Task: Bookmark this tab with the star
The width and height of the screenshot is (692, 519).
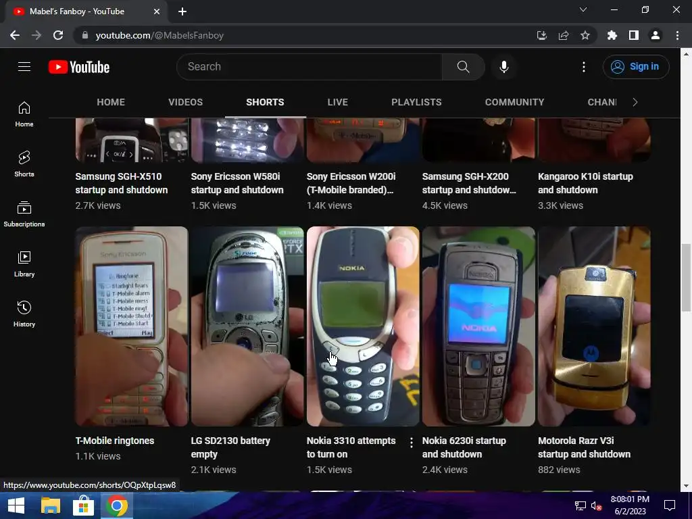Action: pos(585,35)
